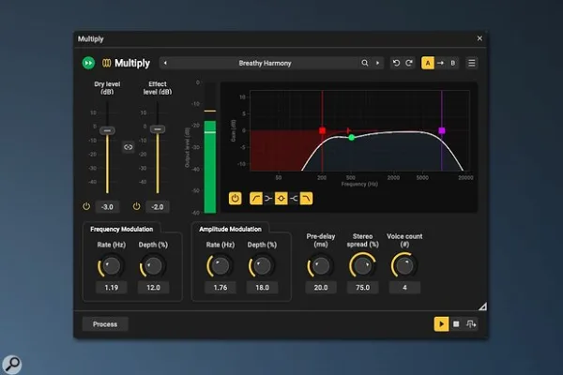Select the purple low-pass EQ node
The width and height of the screenshot is (563, 375).
click(x=442, y=130)
